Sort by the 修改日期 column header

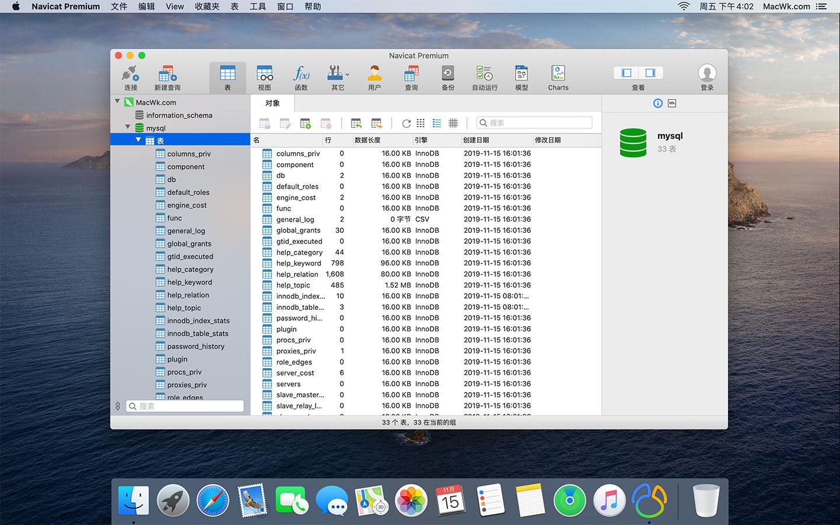[x=566, y=140]
